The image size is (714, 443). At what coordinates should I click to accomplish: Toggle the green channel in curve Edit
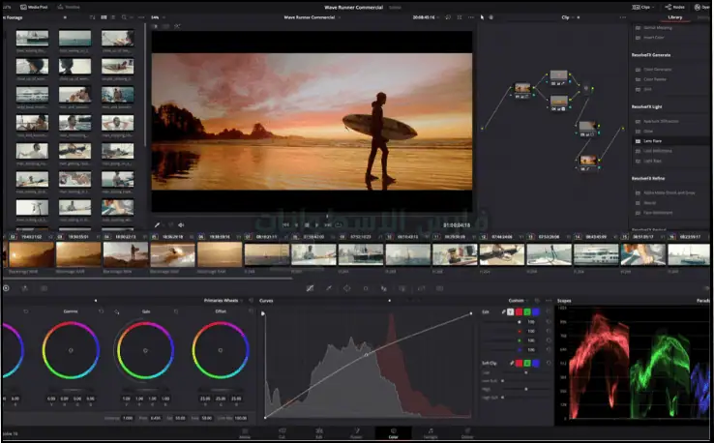pos(527,311)
